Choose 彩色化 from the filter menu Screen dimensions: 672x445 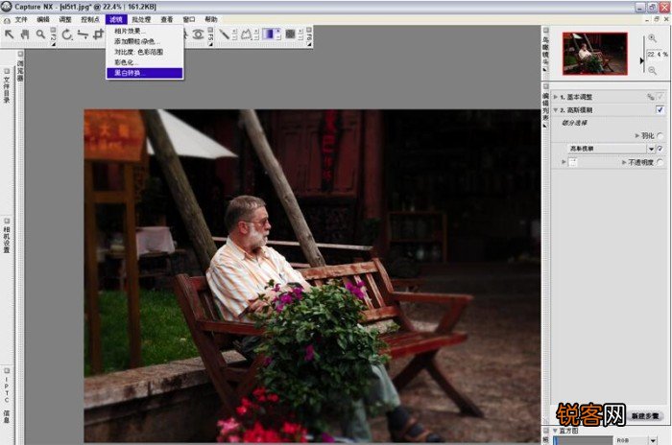[x=145, y=62]
